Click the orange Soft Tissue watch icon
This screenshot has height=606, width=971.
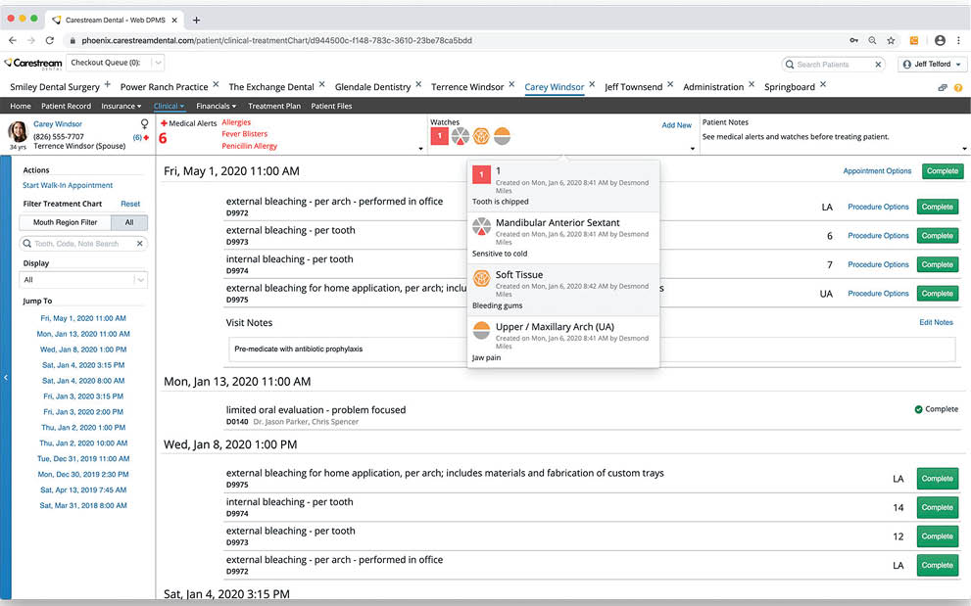pos(481,136)
